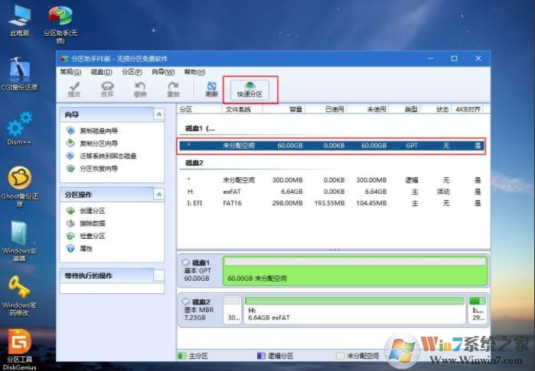Click the 磁盘1 group header in list

[200, 129]
